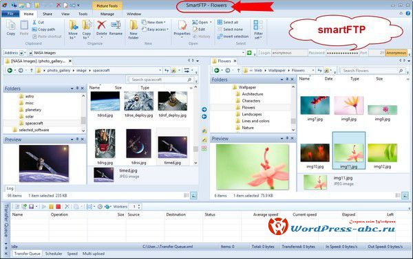Click the blue left-arrow transfer icon between panes

(x=204, y=117)
